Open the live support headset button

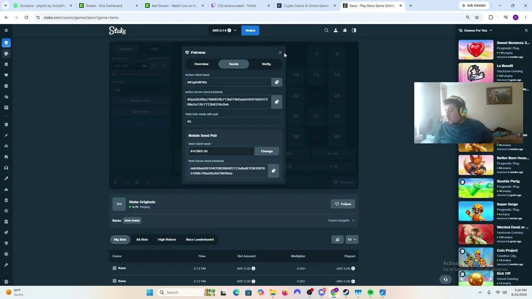pos(446,279)
